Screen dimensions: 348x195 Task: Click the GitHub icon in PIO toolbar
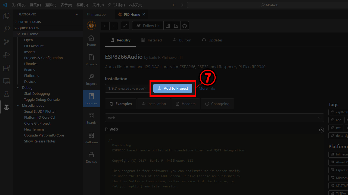(x=185, y=26)
